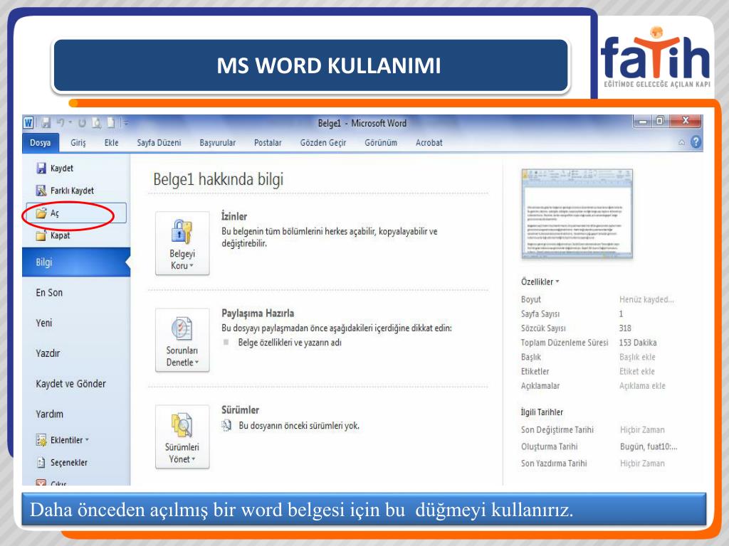Click the Print Preview icon in quick access toolbar
The image size is (729, 546).
[x=97, y=122]
